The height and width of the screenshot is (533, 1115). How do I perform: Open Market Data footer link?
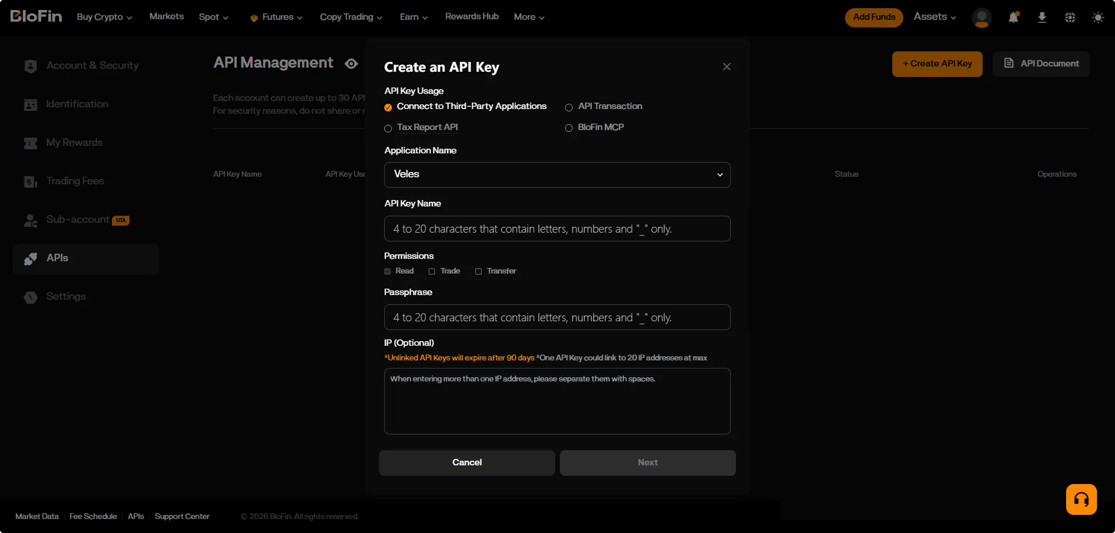coord(37,517)
